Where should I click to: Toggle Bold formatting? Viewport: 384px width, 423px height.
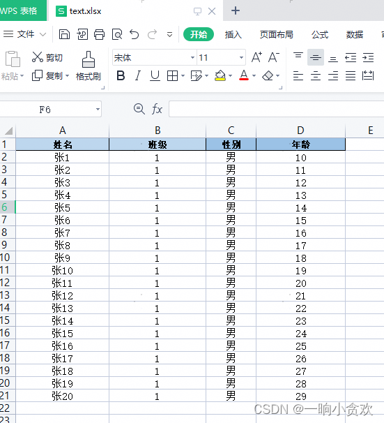click(121, 76)
